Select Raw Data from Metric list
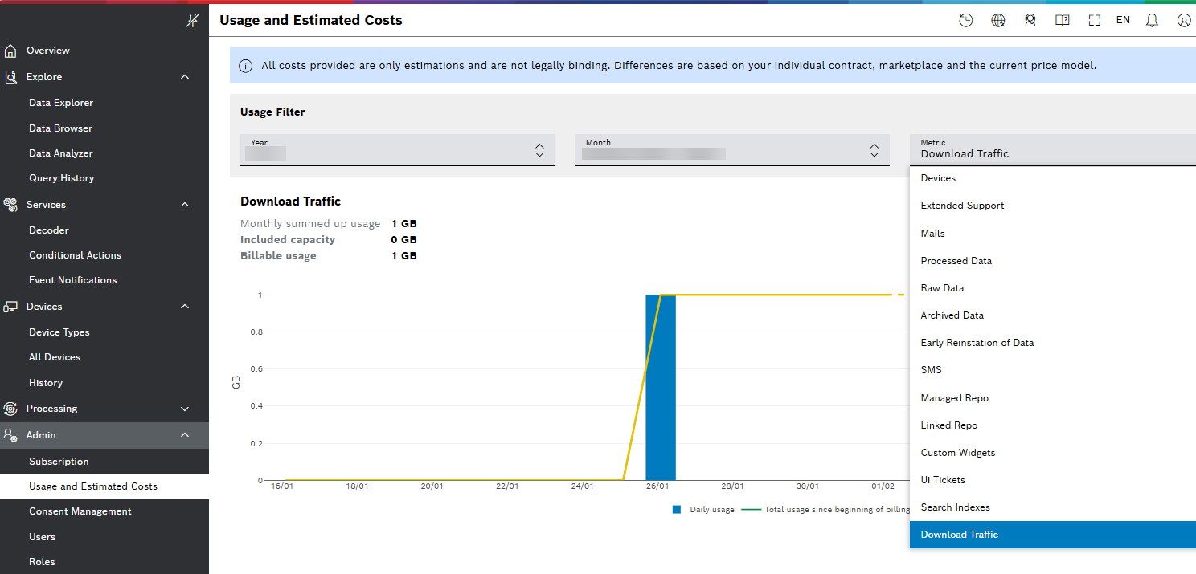The image size is (1196, 574). (942, 288)
